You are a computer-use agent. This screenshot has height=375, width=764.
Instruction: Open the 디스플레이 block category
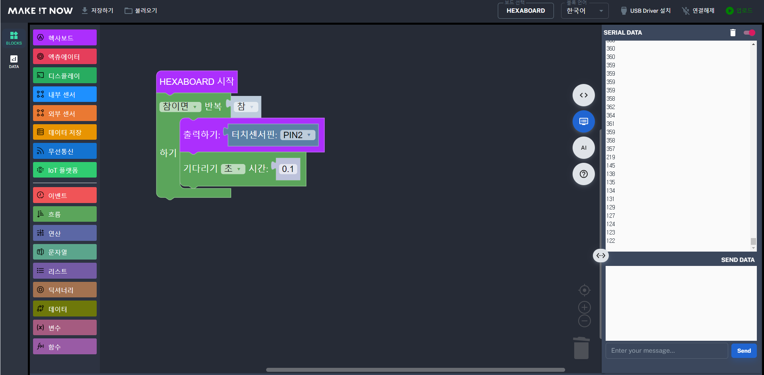coord(65,76)
